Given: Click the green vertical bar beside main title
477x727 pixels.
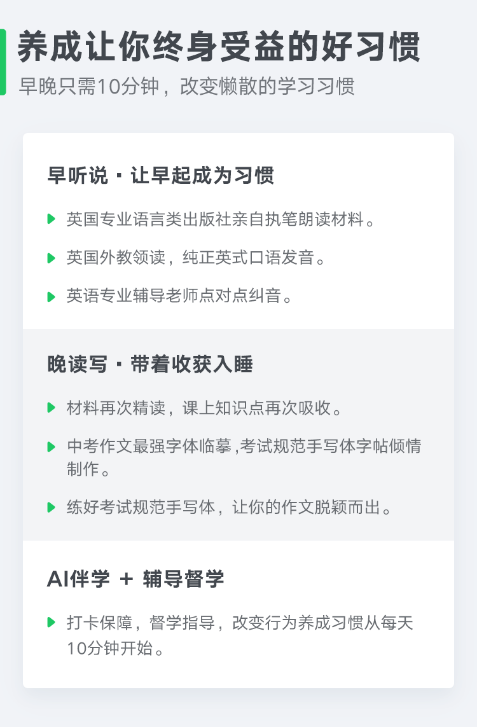Looking at the screenshot, I should 3,62.
